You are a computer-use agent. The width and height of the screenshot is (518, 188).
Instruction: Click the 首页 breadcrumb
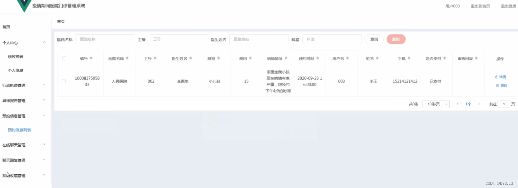(x=61, y=21)
